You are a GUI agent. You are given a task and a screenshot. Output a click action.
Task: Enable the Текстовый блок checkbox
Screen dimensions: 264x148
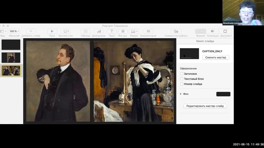(181, 79)
